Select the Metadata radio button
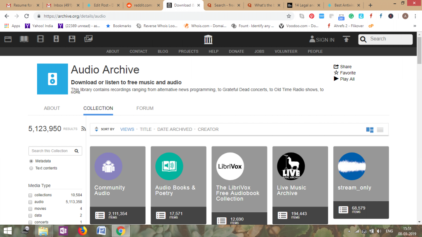The image size is (422, 237). pos(31,161)
